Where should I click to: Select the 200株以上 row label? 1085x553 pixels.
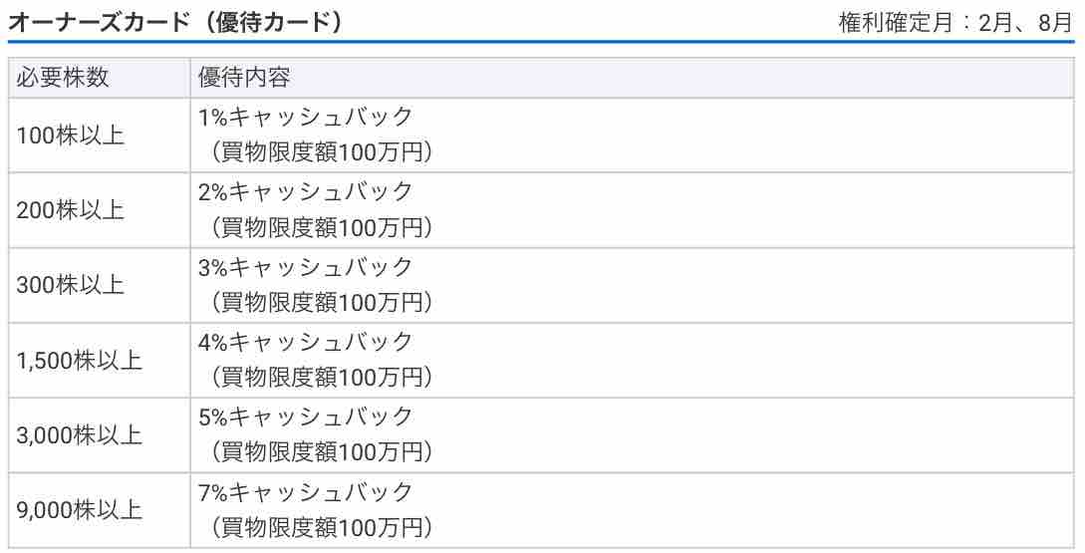(x=70, y=210)
